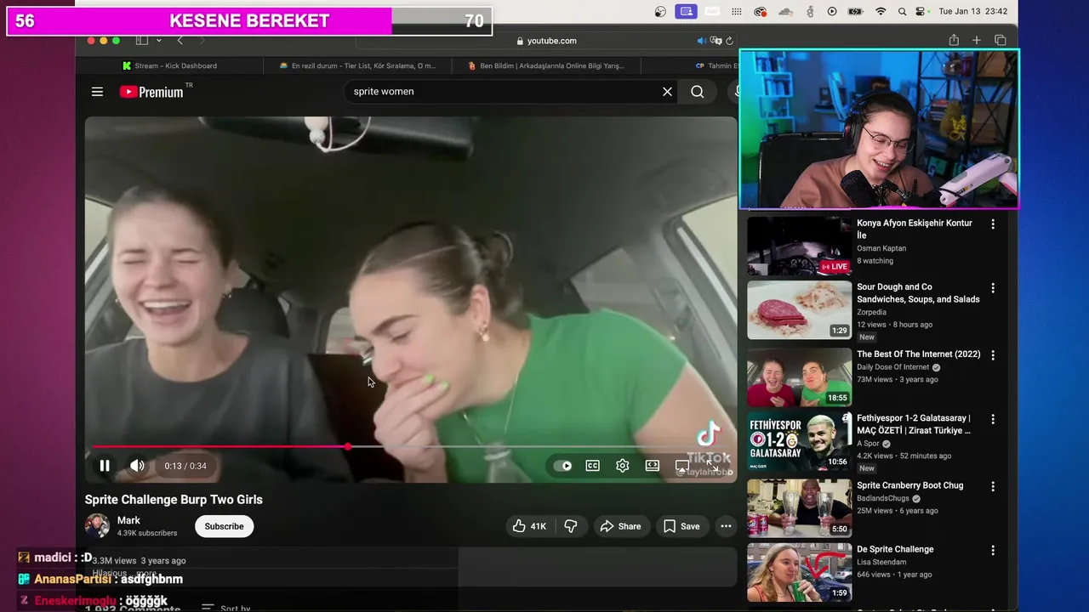Click AirPlay icon in video player
The height and width of the screenshot is (612, 1089).
coord(682,466)
